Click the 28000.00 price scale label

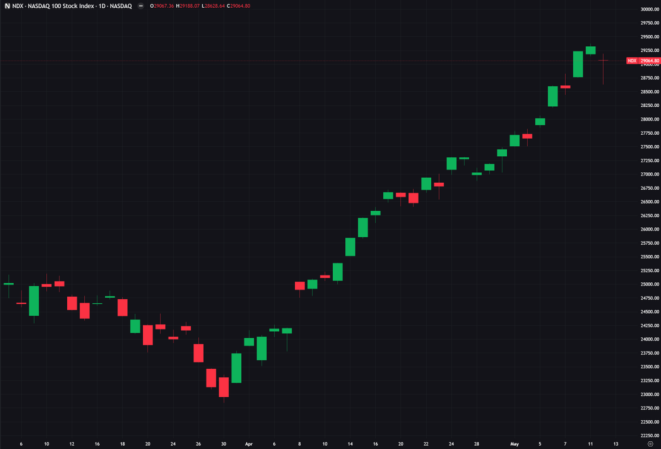(x=649, y=119)
